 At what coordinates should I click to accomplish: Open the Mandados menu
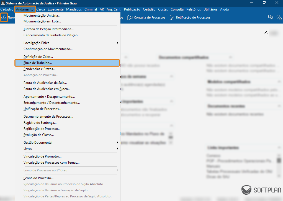[74, 9]
